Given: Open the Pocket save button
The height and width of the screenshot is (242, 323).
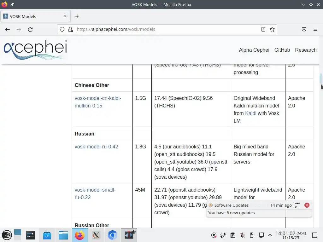Looking at the screenshot, I should [304, 29].
